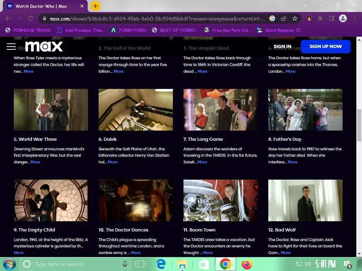Screen dimensions: 362x271
Task: Expand More for Bad Wolf description
Action: click(x=286, y=253)
